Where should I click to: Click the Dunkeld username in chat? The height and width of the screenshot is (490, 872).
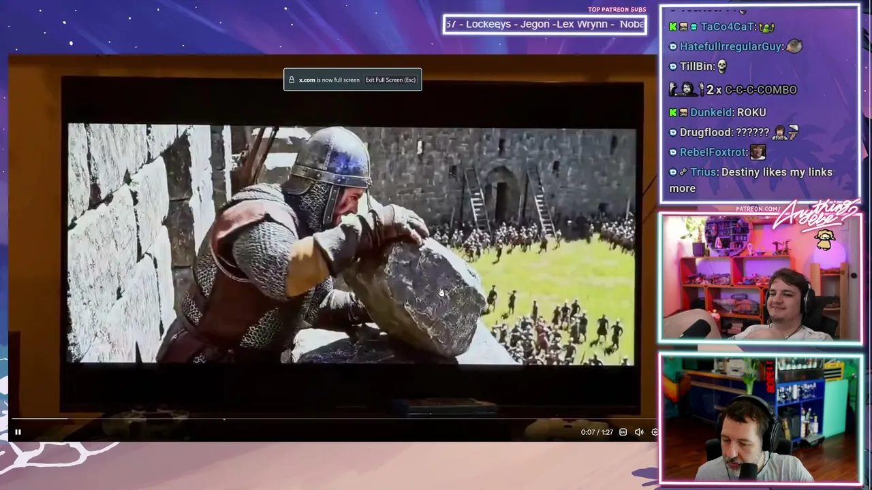[x=712, y=112]
